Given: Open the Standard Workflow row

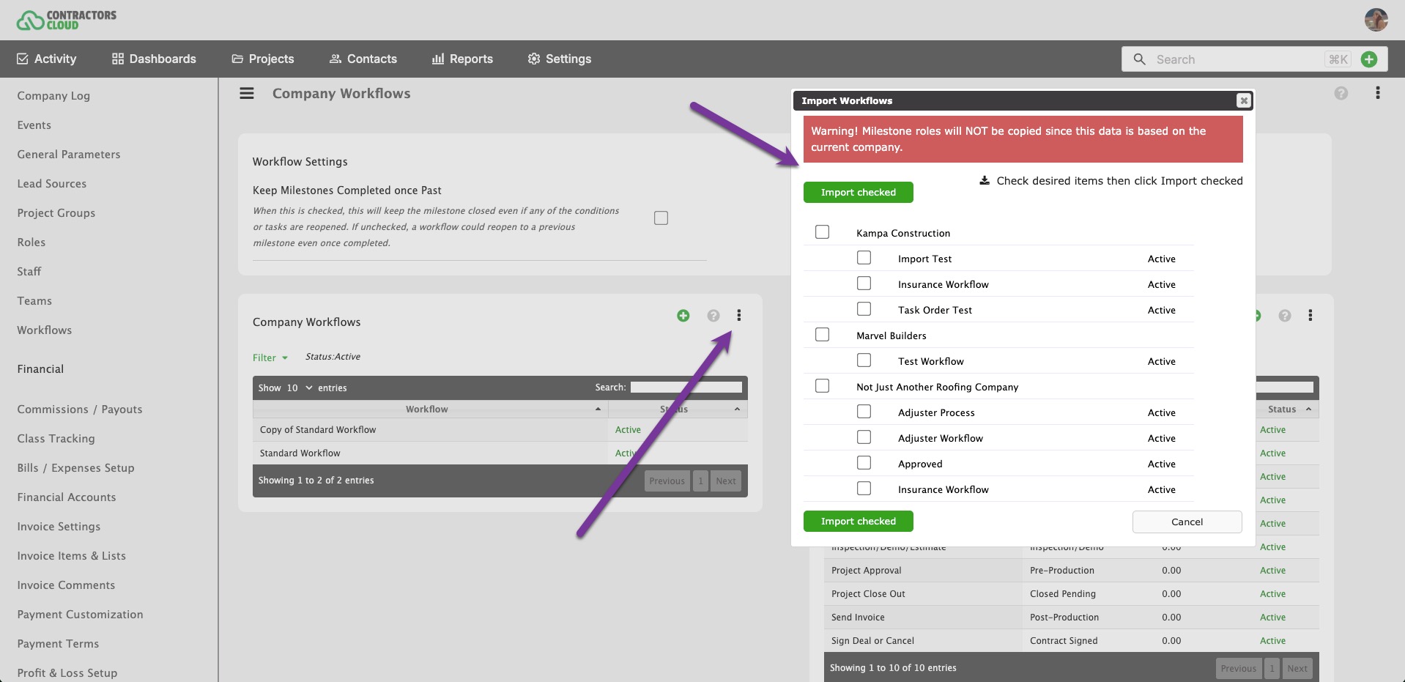Looking at the screenshot, I should click(500, 453).
